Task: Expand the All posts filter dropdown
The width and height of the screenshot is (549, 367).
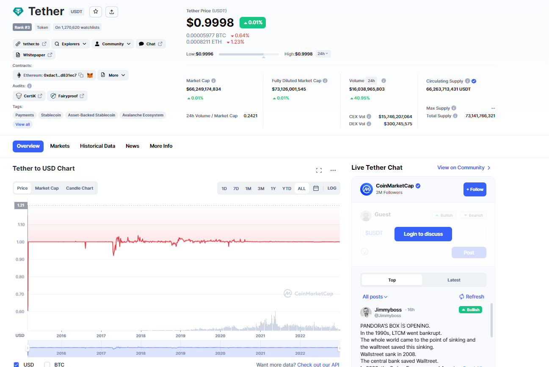Action: (375, 297)
